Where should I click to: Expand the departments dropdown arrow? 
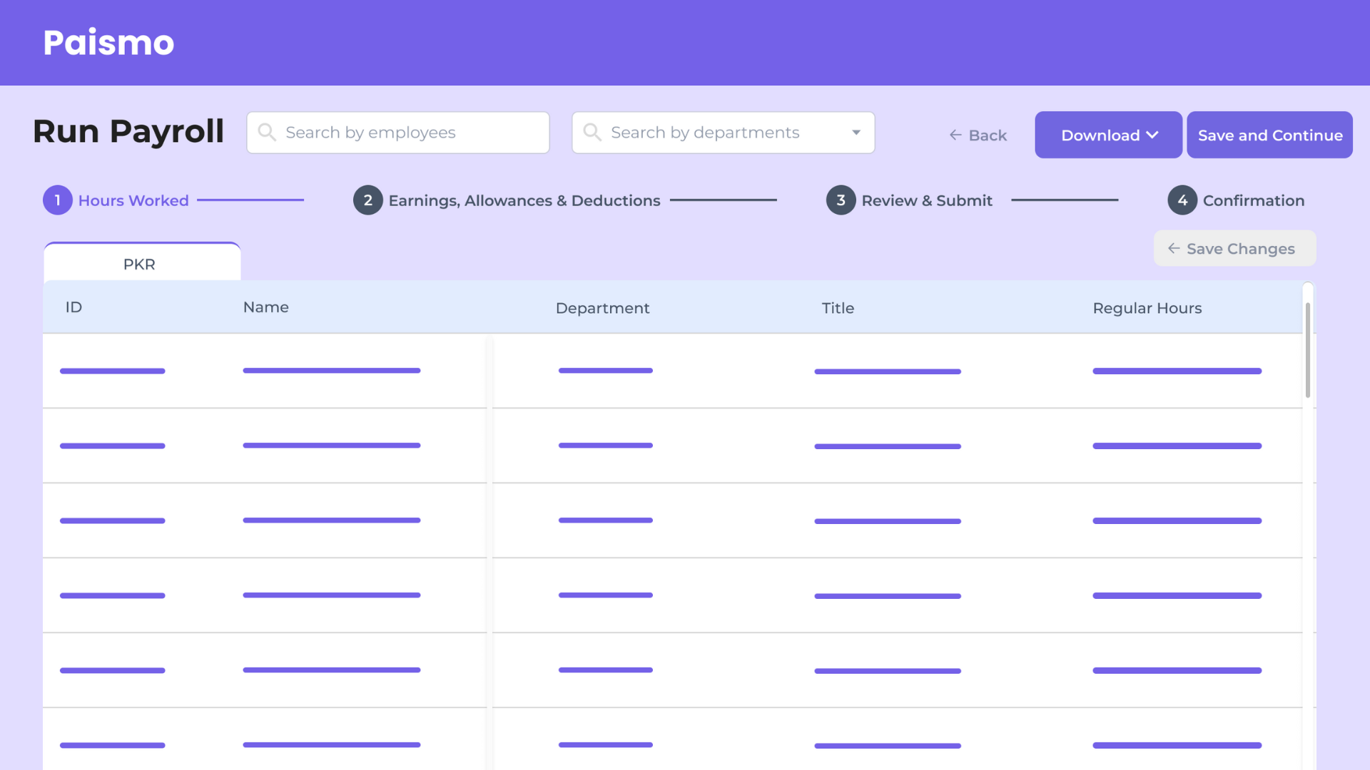click(x=856, y=133)
